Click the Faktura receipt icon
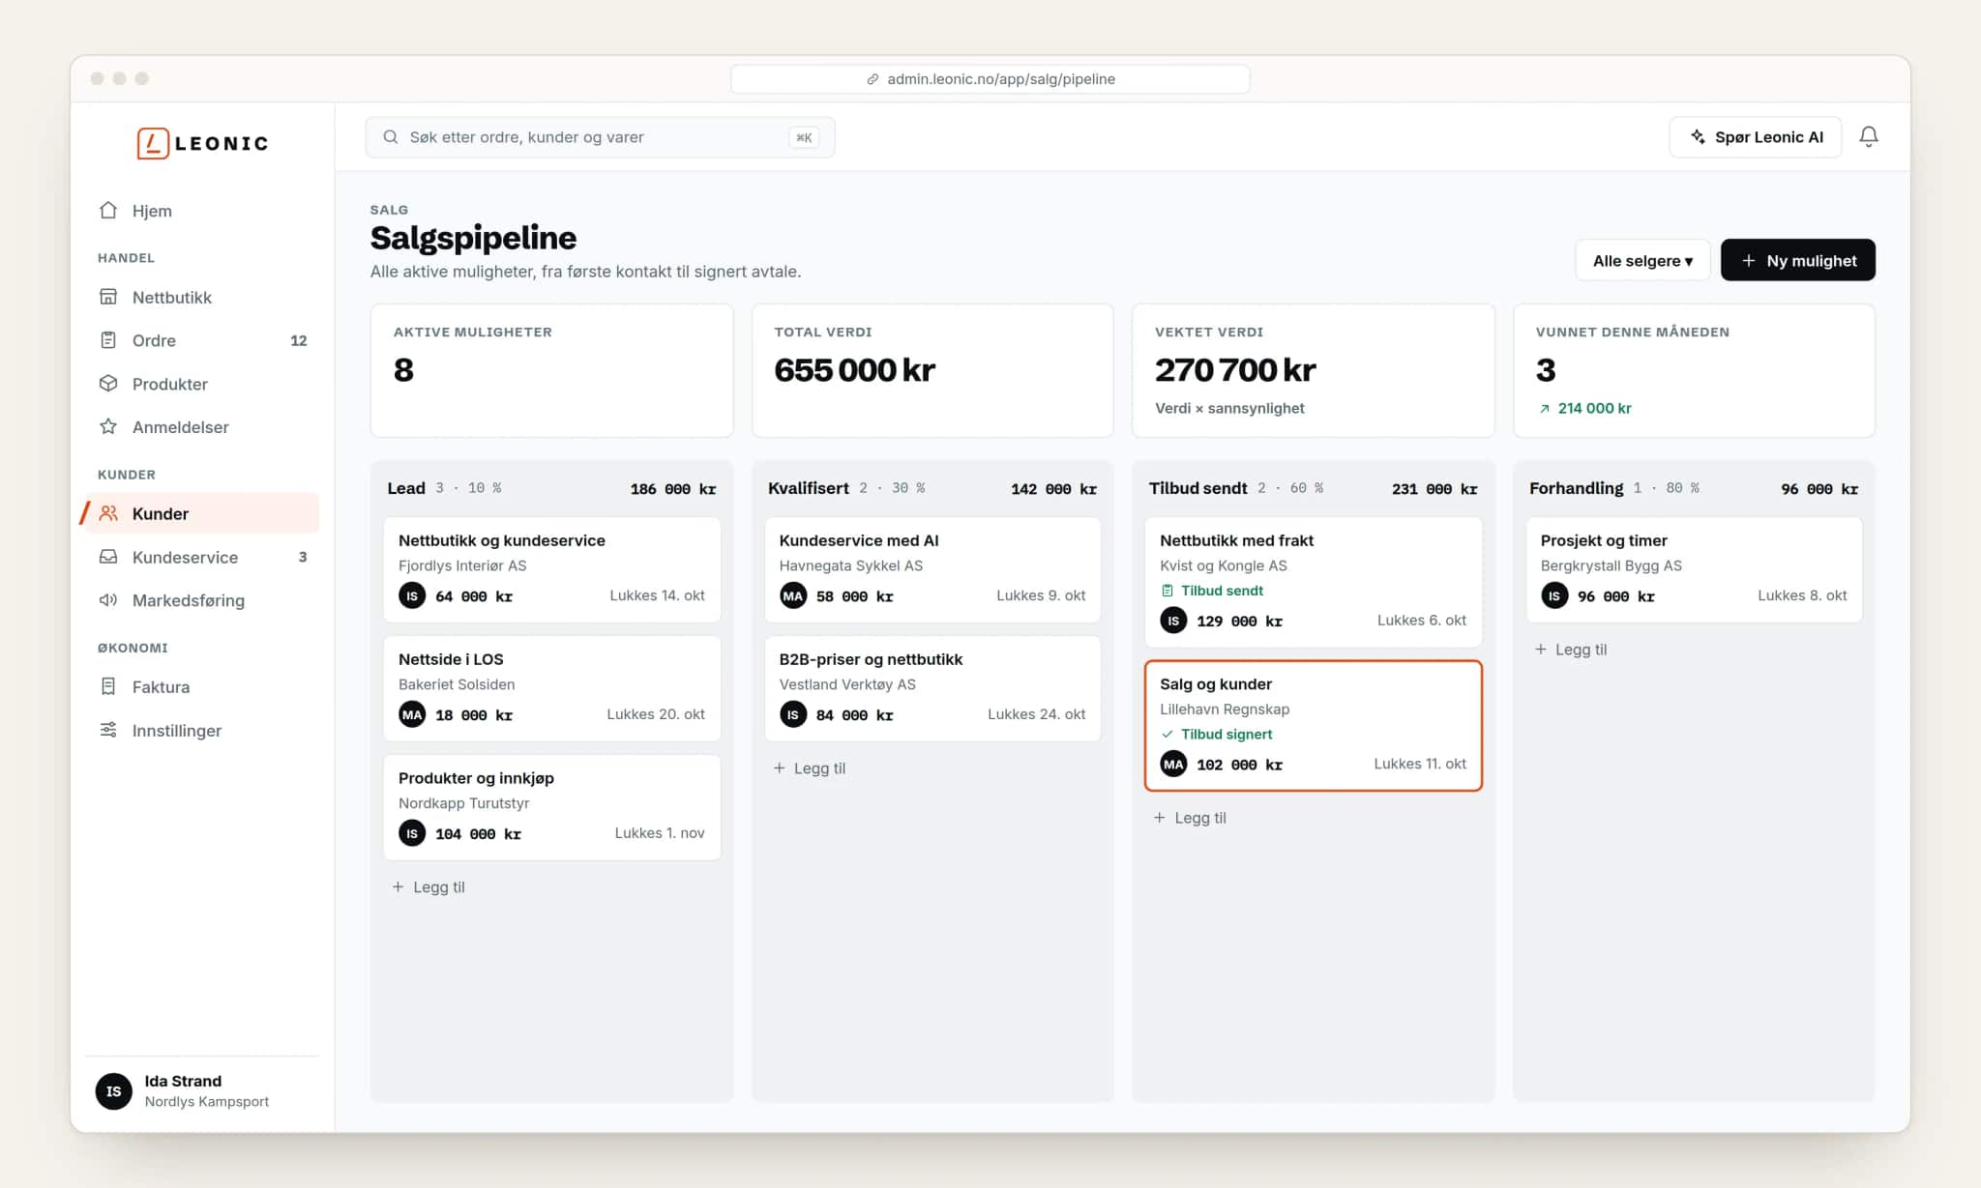 108,686
